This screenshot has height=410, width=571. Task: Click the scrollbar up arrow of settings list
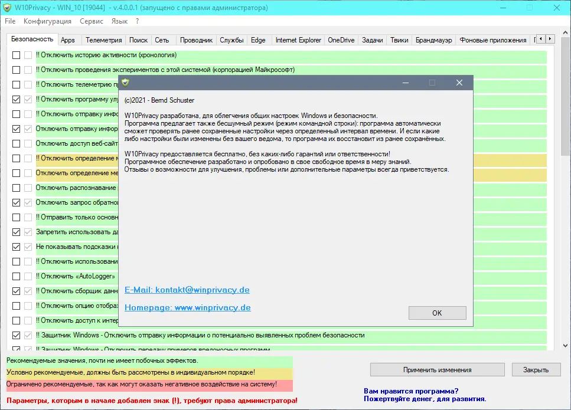(x=565, y=33)
